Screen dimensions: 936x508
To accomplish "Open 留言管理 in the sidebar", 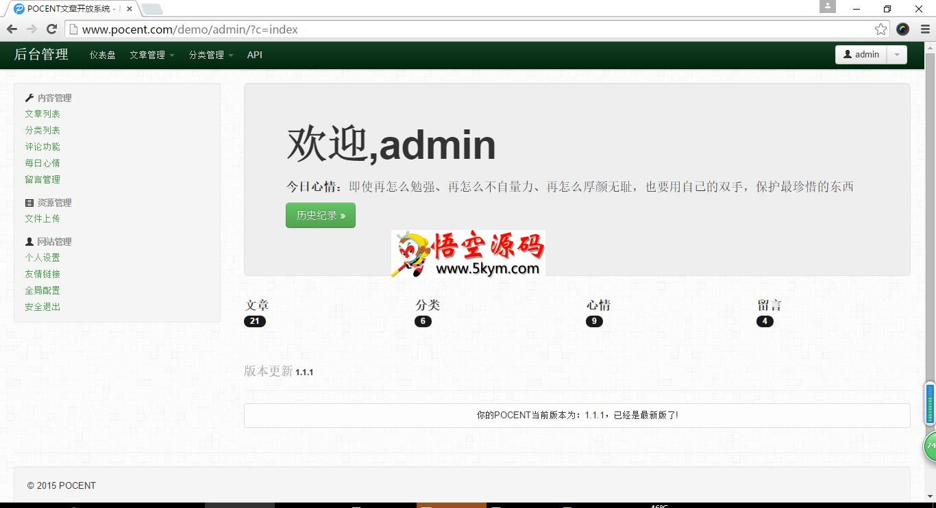I will [42, 179].
